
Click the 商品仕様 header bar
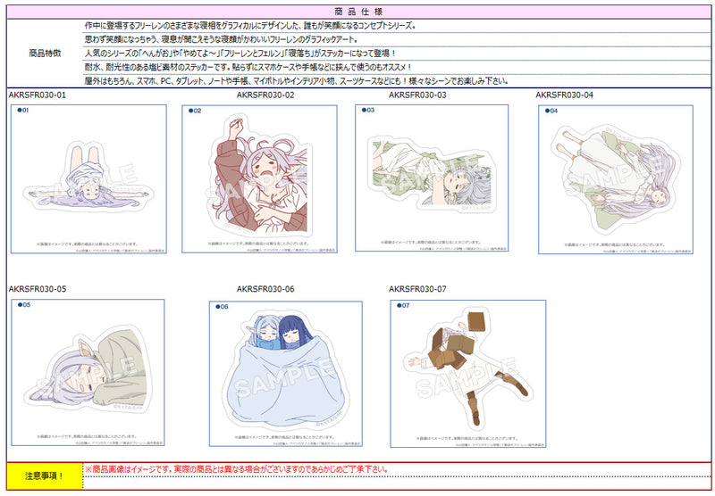coord(359,12)
